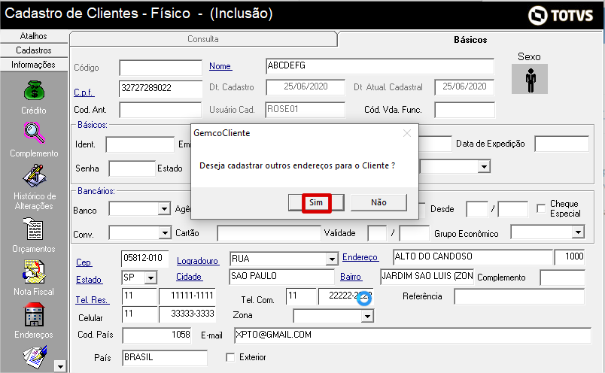Click the Sexo male figure icon

pyautogui.click(x=530, y=79)
